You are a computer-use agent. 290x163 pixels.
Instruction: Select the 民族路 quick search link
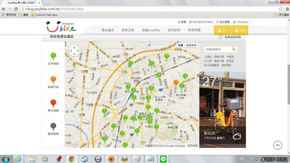coord(230,61)
